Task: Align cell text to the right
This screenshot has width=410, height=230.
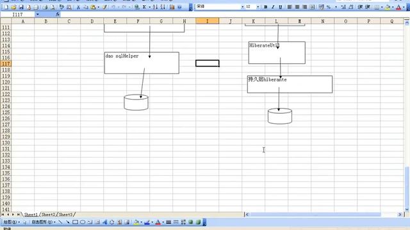Action: pos(305,7)
